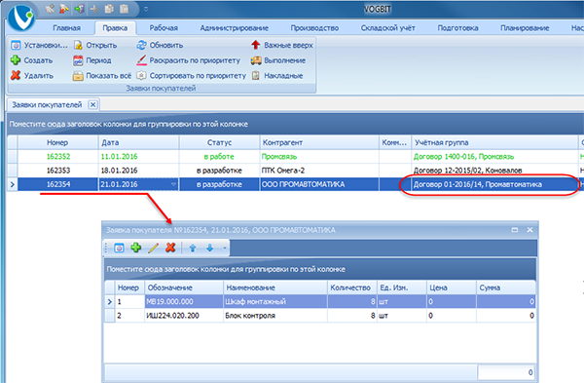Click the pencil edit icon in order window
Screen dimensions: 584x383
tap(153, 248)
